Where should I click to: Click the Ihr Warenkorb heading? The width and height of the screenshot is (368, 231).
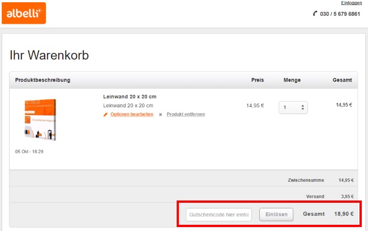[x=49, y=55]
